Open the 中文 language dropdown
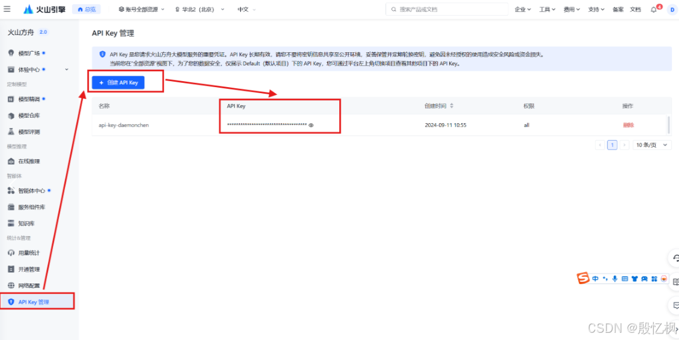Image resolution: width=679 pixels, height=340 pixels. click(x=246, y=9)
